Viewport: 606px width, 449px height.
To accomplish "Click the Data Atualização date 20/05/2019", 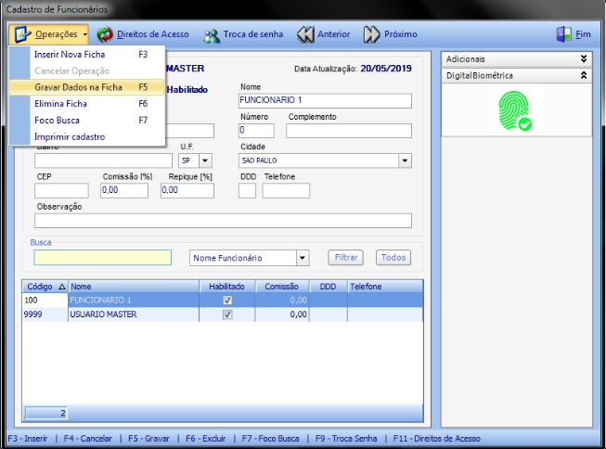I will 386,69.
